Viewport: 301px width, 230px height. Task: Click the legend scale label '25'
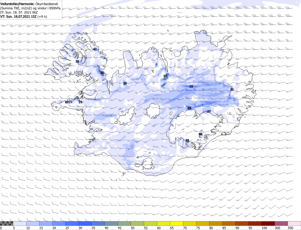click(67, 228)
